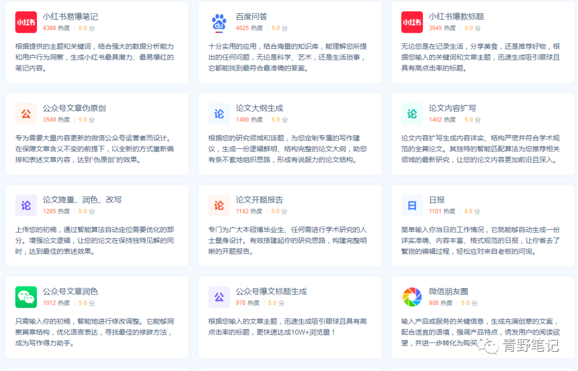Open the 公众号爆文标题生成 title
The image size is (578, 371).
271,291
